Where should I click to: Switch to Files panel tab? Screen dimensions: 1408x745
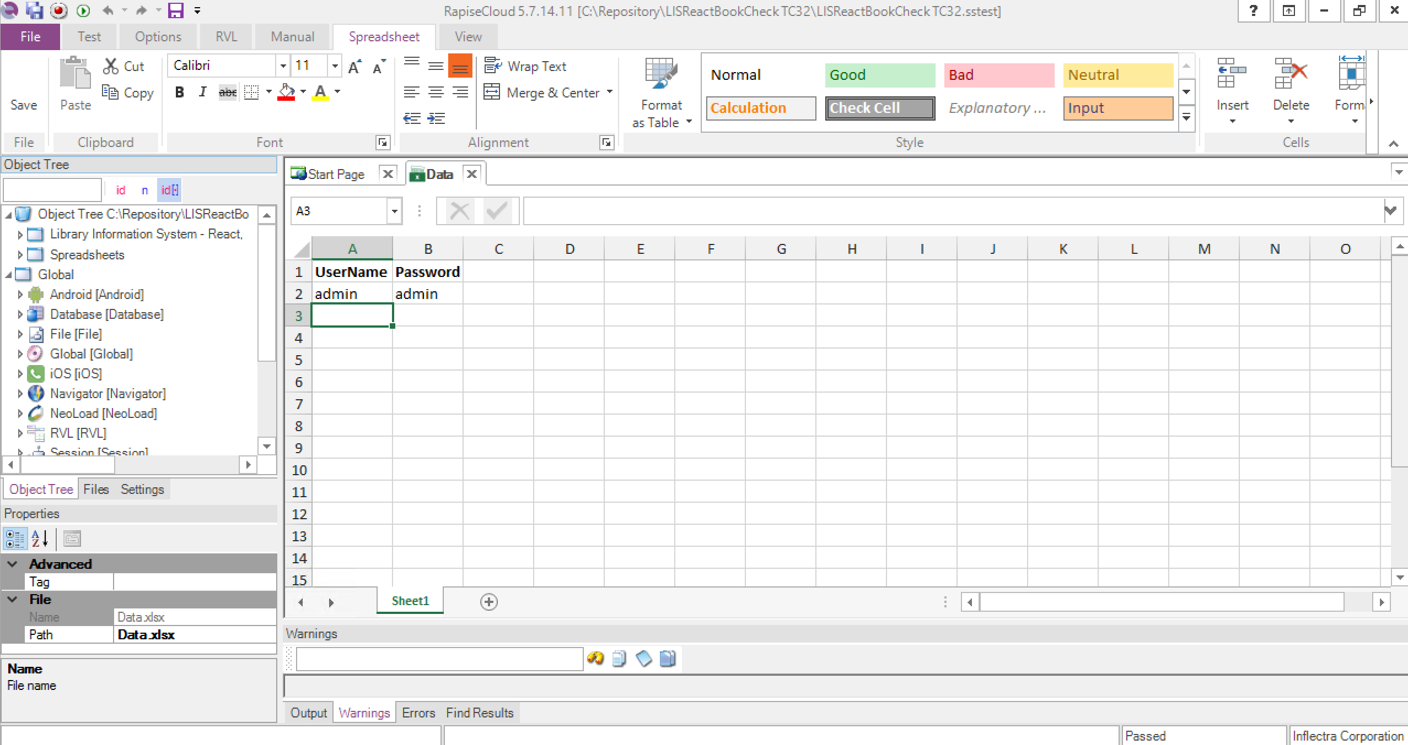[x=96, y=490]
